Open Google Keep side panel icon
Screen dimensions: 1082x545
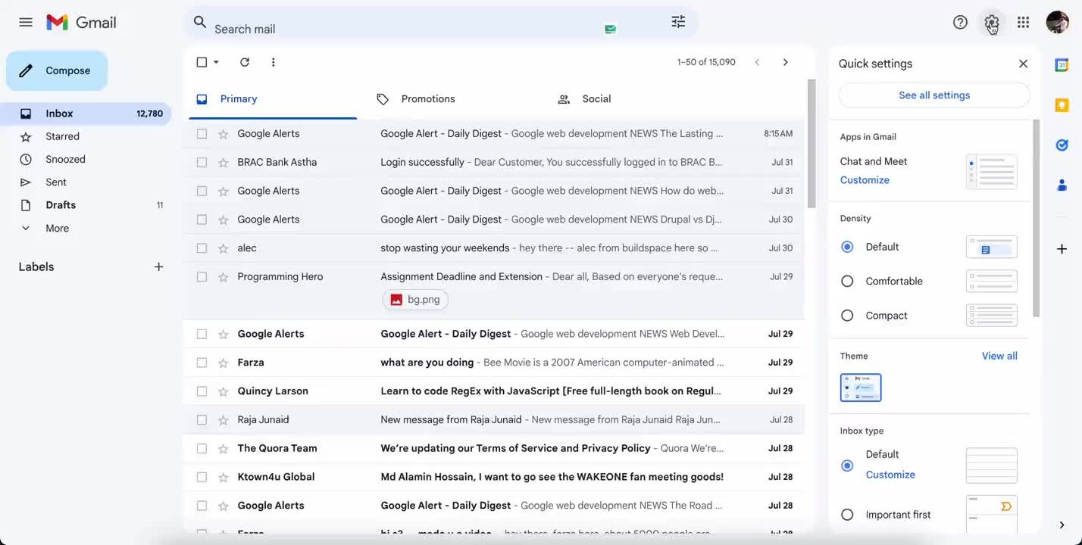(x=1062, y=105)
